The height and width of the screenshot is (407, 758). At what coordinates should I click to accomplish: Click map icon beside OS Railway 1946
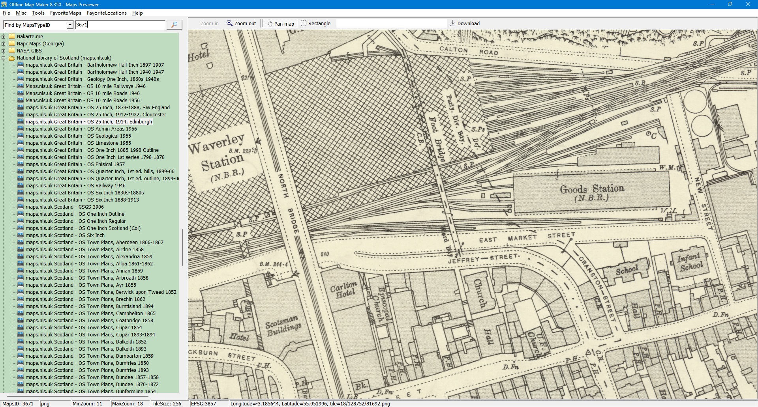[21, 186]
